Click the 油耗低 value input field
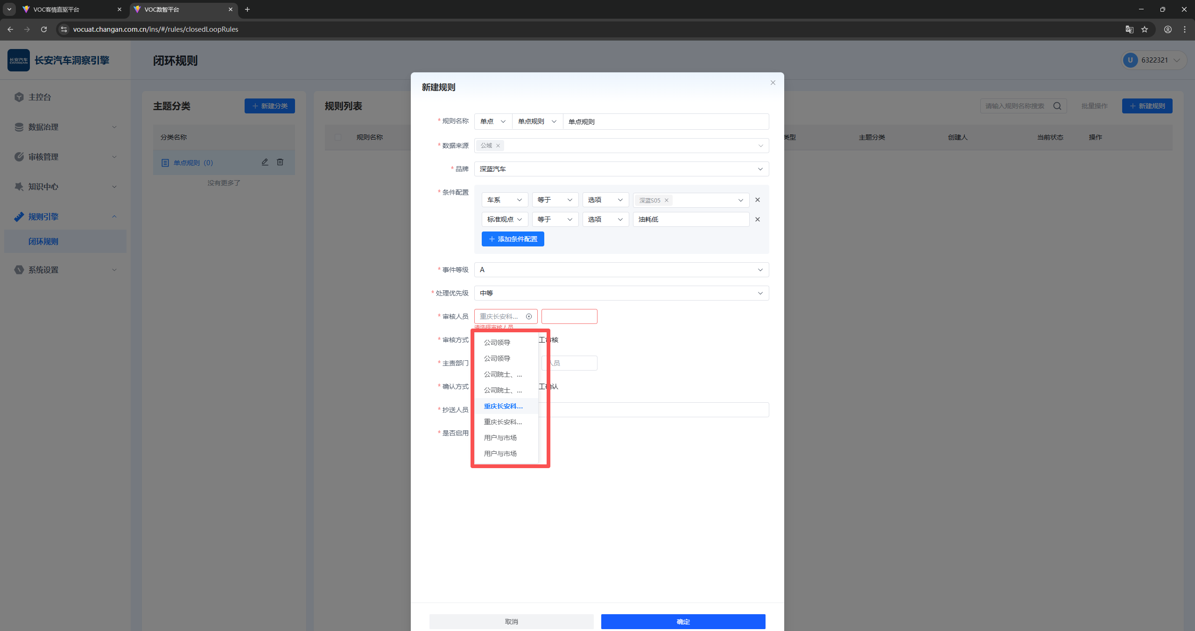The width and height of the screenshot is (1195, 631). pos(690,219)
